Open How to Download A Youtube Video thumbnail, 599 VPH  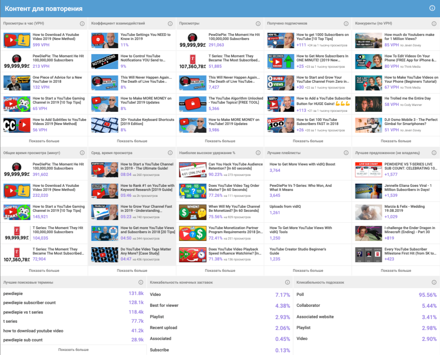click(x=17, y=40)
